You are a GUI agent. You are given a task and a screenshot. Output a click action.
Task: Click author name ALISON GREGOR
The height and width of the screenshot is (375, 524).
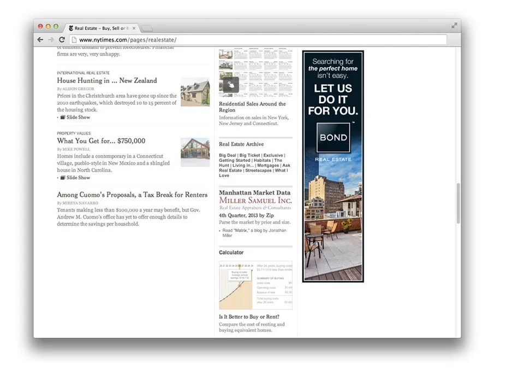tap(78, 89)
